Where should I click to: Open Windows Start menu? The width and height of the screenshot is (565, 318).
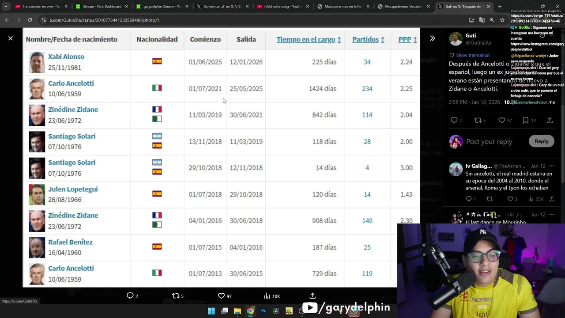(x=211, y=311)
